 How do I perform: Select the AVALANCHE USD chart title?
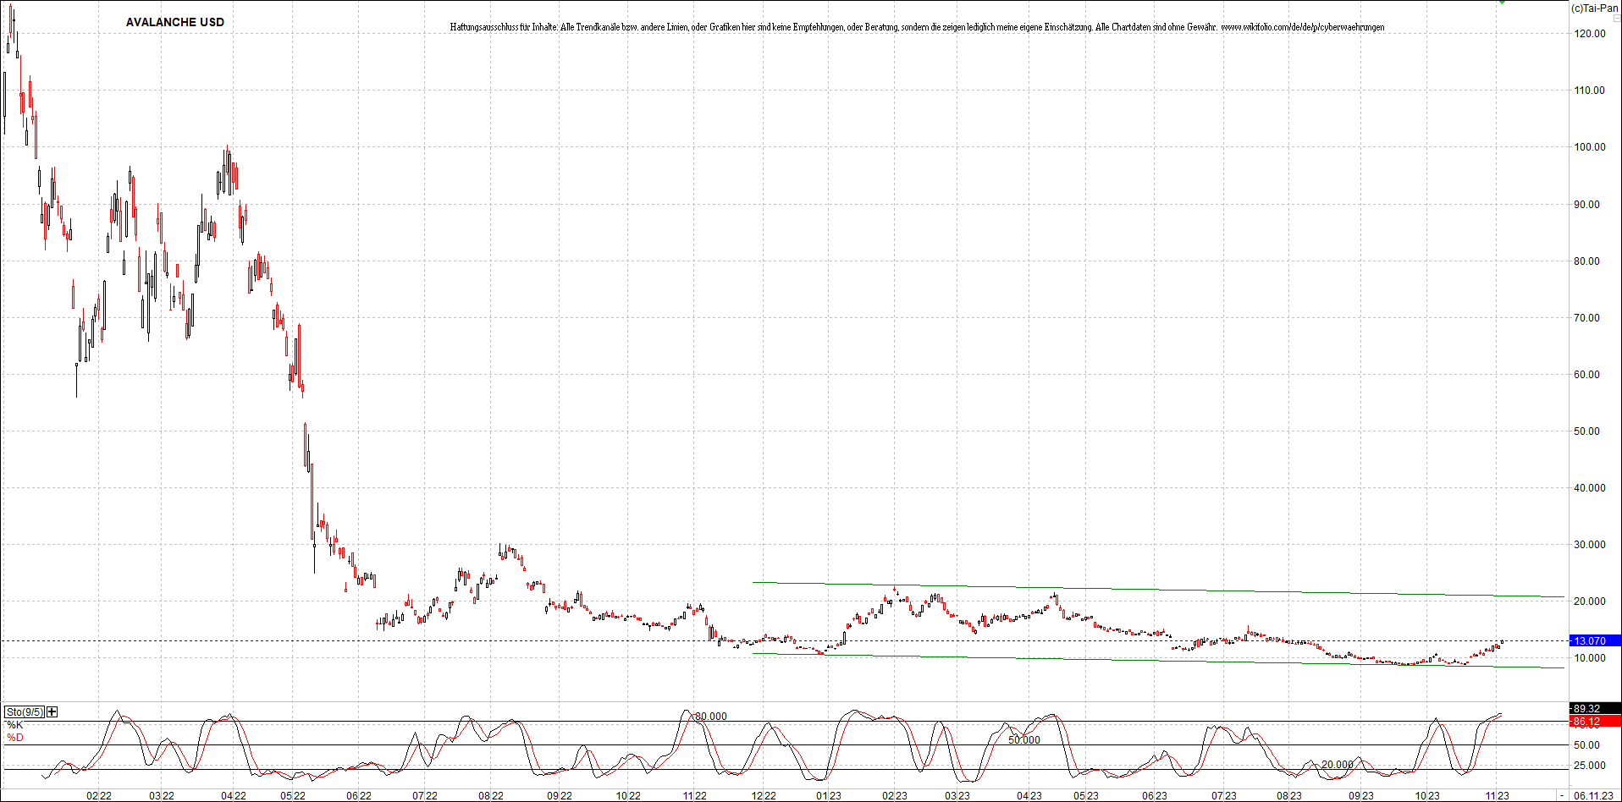tap(174, 22)
